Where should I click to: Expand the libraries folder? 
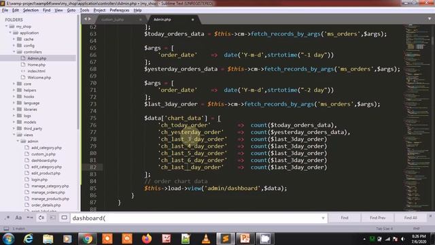pyautogui.click(x=14, y=110)
